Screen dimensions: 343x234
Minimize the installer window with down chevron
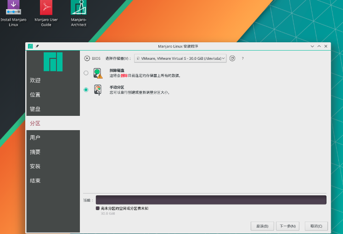click(x=312, y=46)
